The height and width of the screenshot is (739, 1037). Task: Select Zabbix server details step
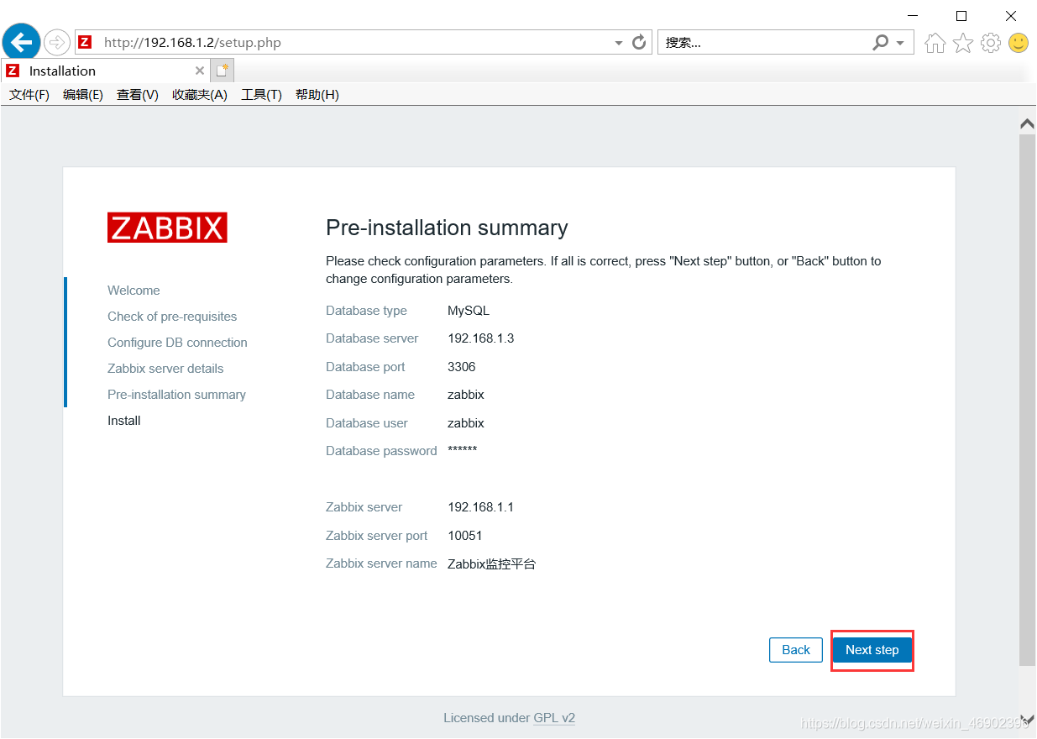(165, 369)
